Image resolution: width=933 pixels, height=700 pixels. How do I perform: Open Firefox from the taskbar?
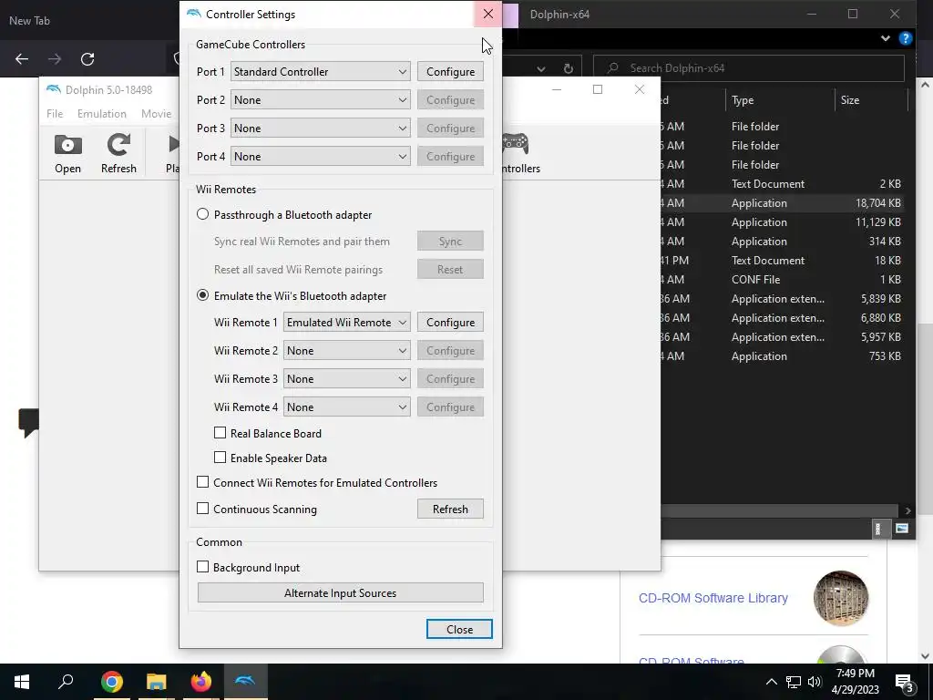click(201, 682)
